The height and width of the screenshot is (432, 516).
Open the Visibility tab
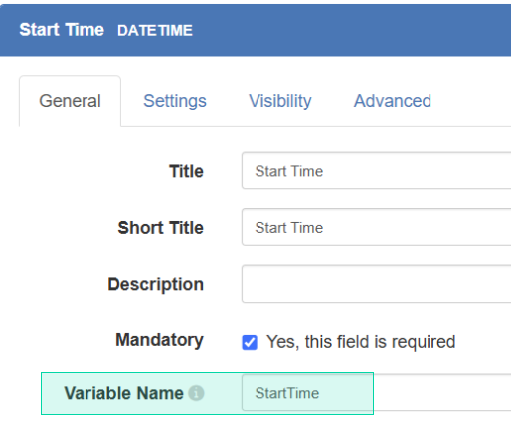pos(280,101)
